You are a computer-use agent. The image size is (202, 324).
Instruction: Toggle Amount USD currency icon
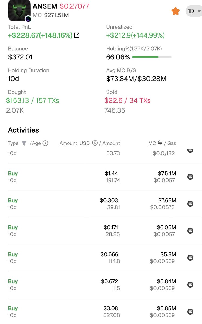95,143
